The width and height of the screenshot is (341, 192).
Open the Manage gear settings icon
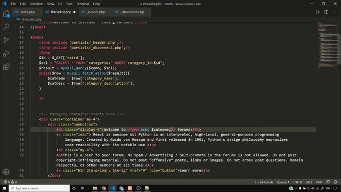6,172
